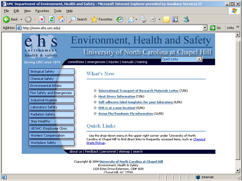Click in the Address URL field

(112, 28)
